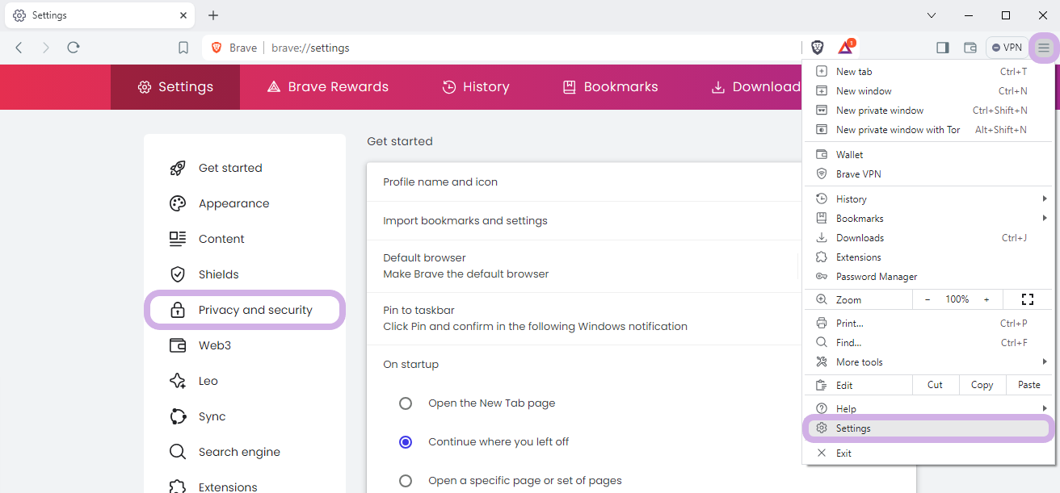
Task: Expand the Bookmarks submenu in main menu
Action: (928, 219)
